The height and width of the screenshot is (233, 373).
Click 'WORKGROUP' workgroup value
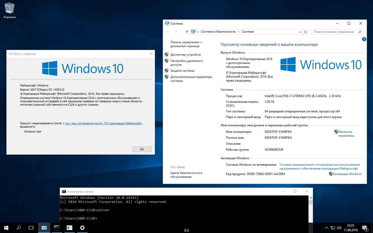(274, 150)
